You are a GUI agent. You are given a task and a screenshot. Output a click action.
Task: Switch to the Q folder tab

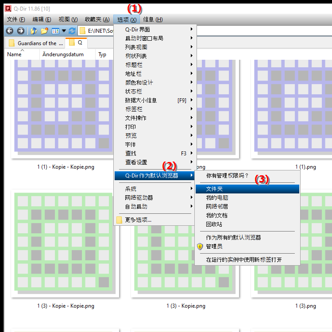(x=76, y=42)
